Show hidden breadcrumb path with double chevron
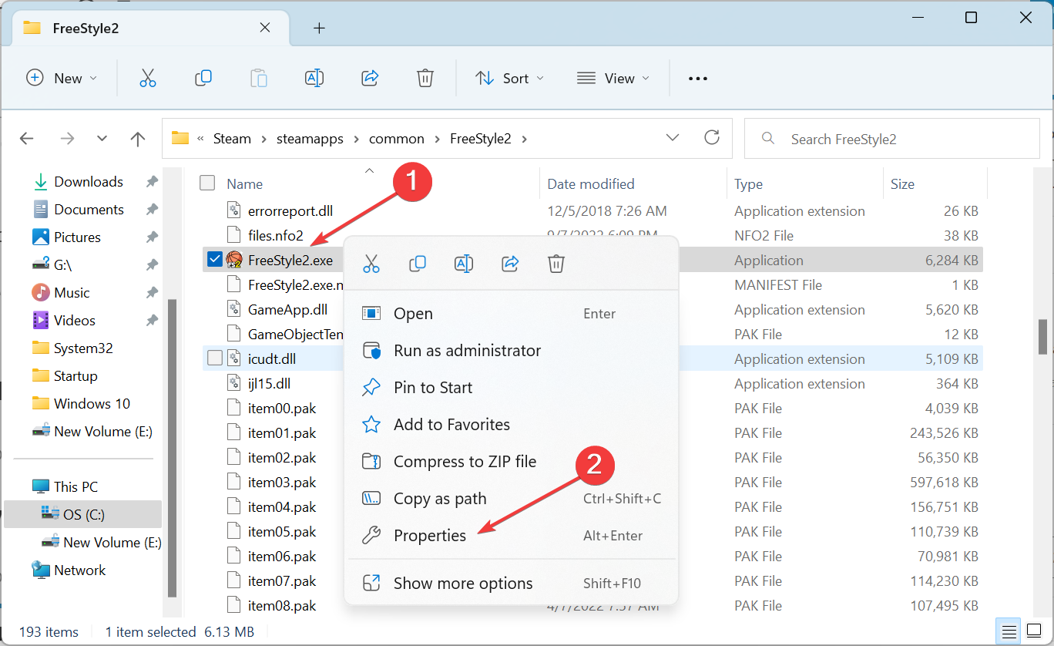 tap(201, 139)
